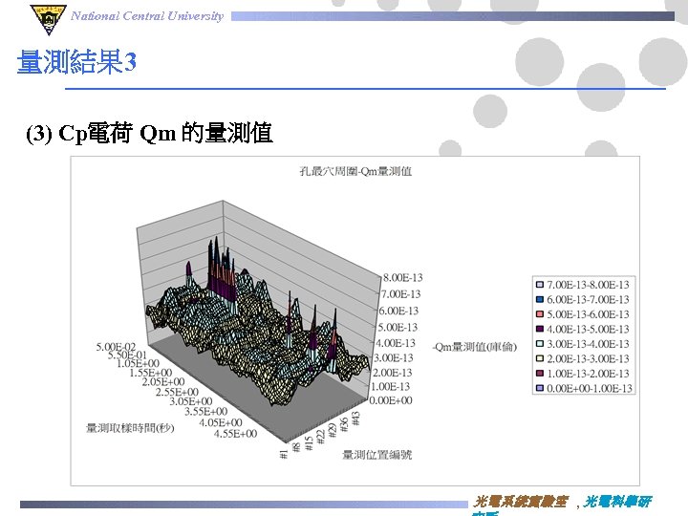This screenshot has height=516, width=688.
Task: Click the 6.00E-13-7.00E-13 legend swatch
Action: coord(540,300)
